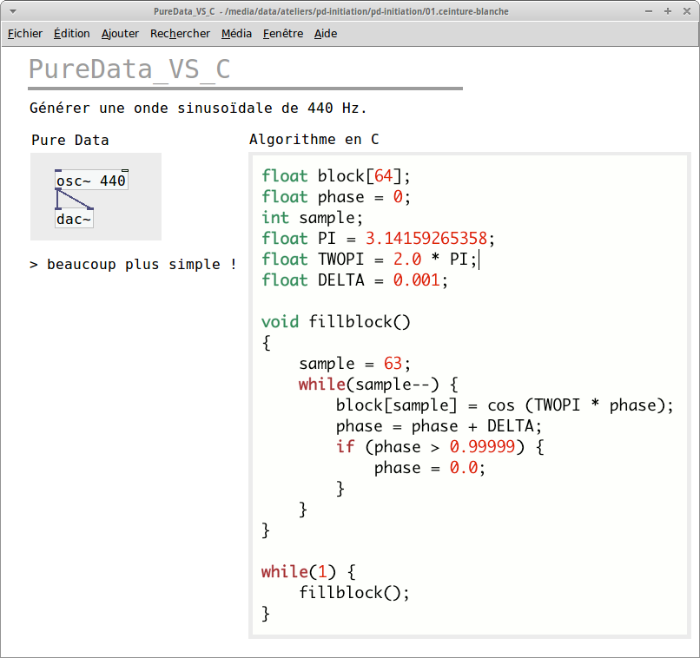Click the 'float phase = 0;' code line

(336, 197)
